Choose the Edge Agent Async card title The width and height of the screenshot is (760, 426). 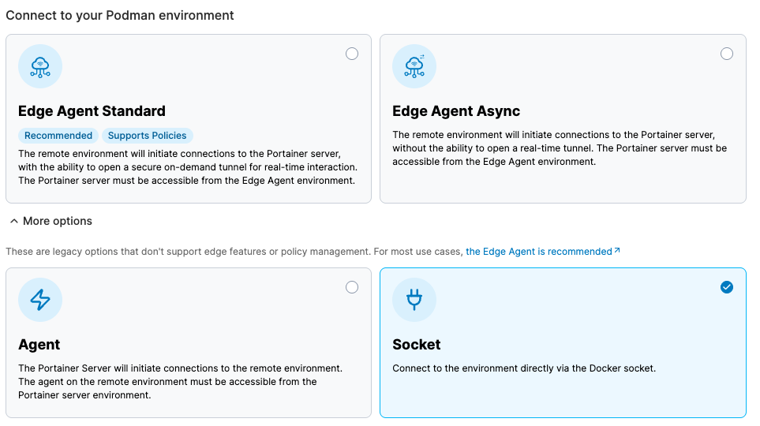[x=456, y=111]
